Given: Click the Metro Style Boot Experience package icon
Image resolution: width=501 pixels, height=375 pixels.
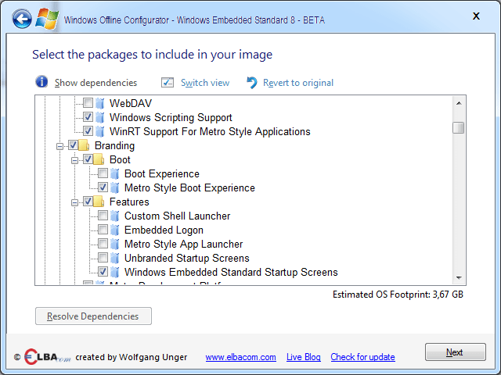Looking at the screenshot, I should coord(115,187).
